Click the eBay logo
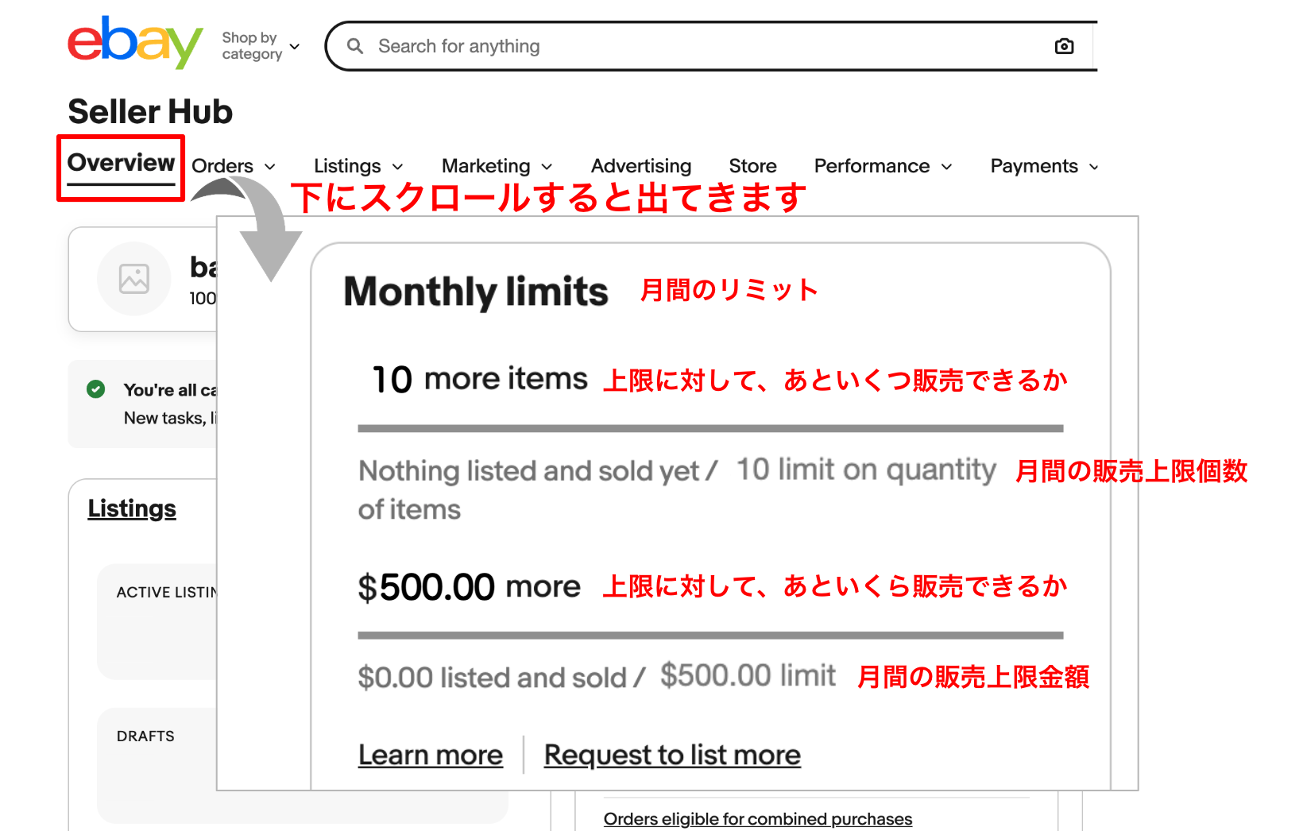 pyautogui.click(x=135, y=43)
